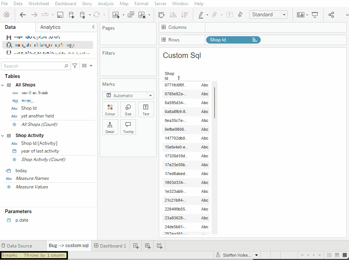
Task: Select the yet another field dimension
Action: 37,116
